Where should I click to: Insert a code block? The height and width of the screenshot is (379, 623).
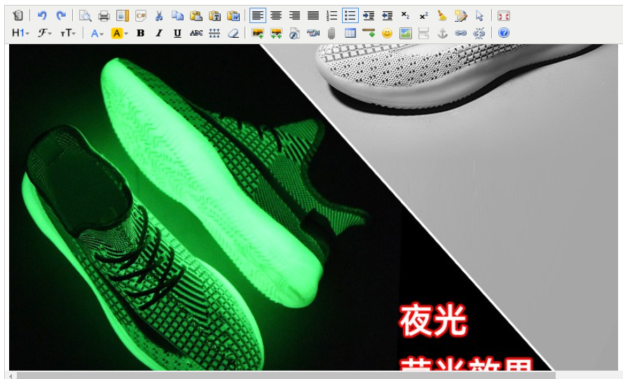click(x=141, y=15)
